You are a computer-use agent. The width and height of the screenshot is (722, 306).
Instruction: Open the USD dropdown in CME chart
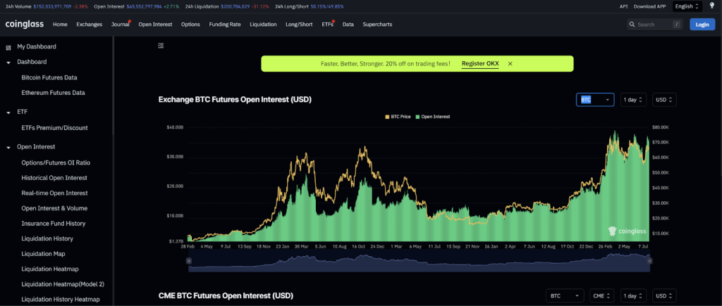tap(664, 295)
